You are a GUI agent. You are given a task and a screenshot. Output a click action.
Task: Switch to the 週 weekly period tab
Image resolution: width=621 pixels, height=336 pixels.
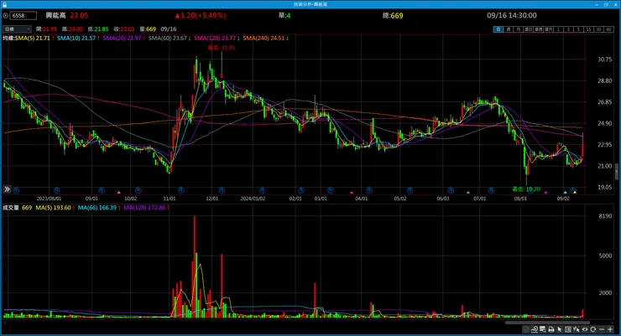pyautogui.click(x=508, y=29)
